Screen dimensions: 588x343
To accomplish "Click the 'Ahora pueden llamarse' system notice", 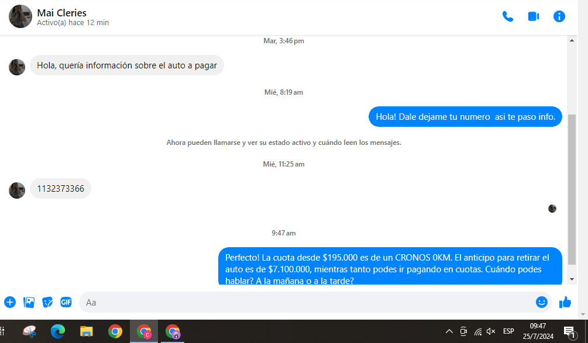I will [284, 143].
